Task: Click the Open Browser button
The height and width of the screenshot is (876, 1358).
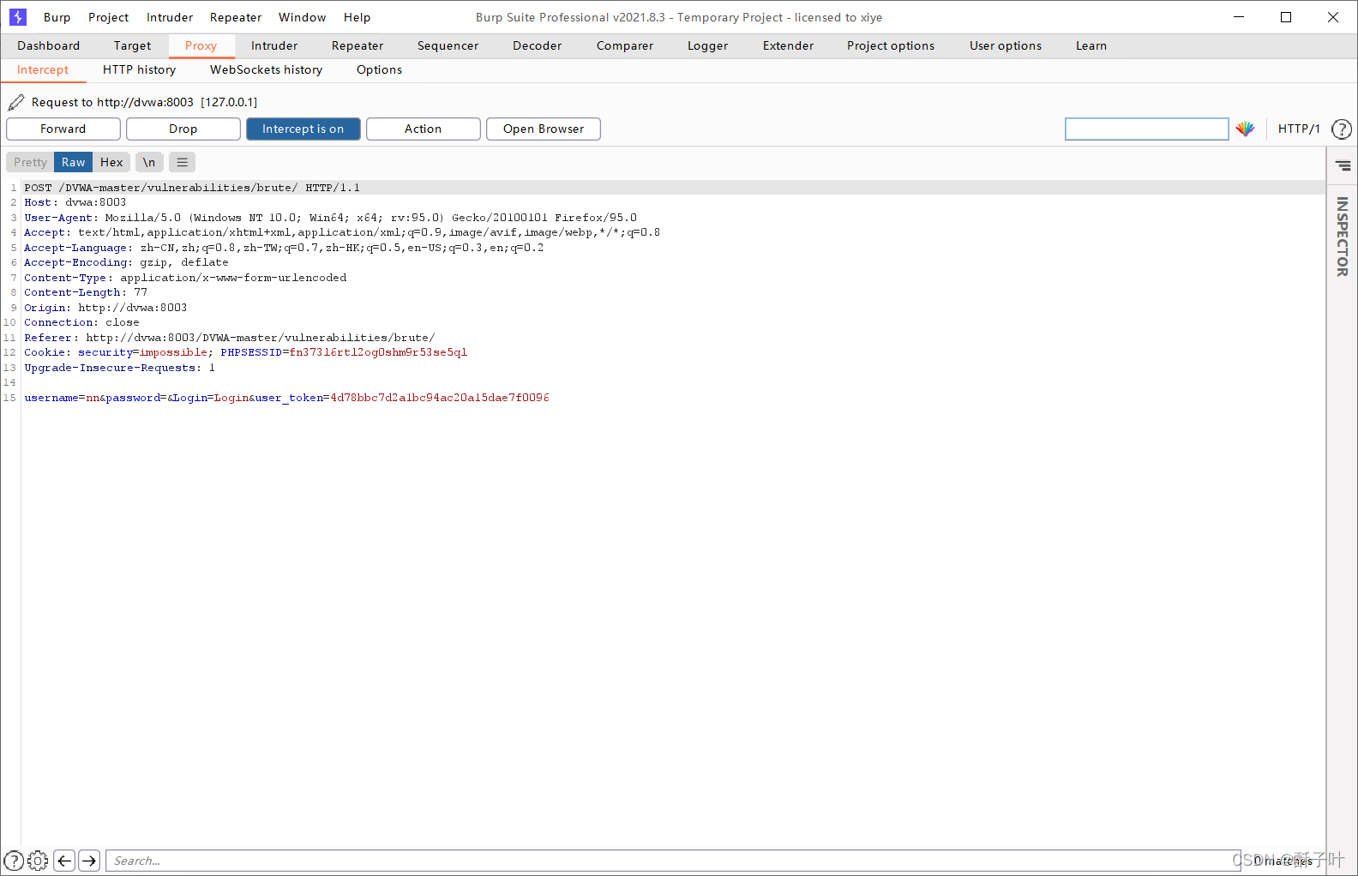Action: [544, 129]
